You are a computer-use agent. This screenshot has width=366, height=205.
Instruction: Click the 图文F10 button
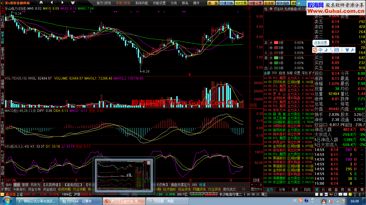click(257, 190)
